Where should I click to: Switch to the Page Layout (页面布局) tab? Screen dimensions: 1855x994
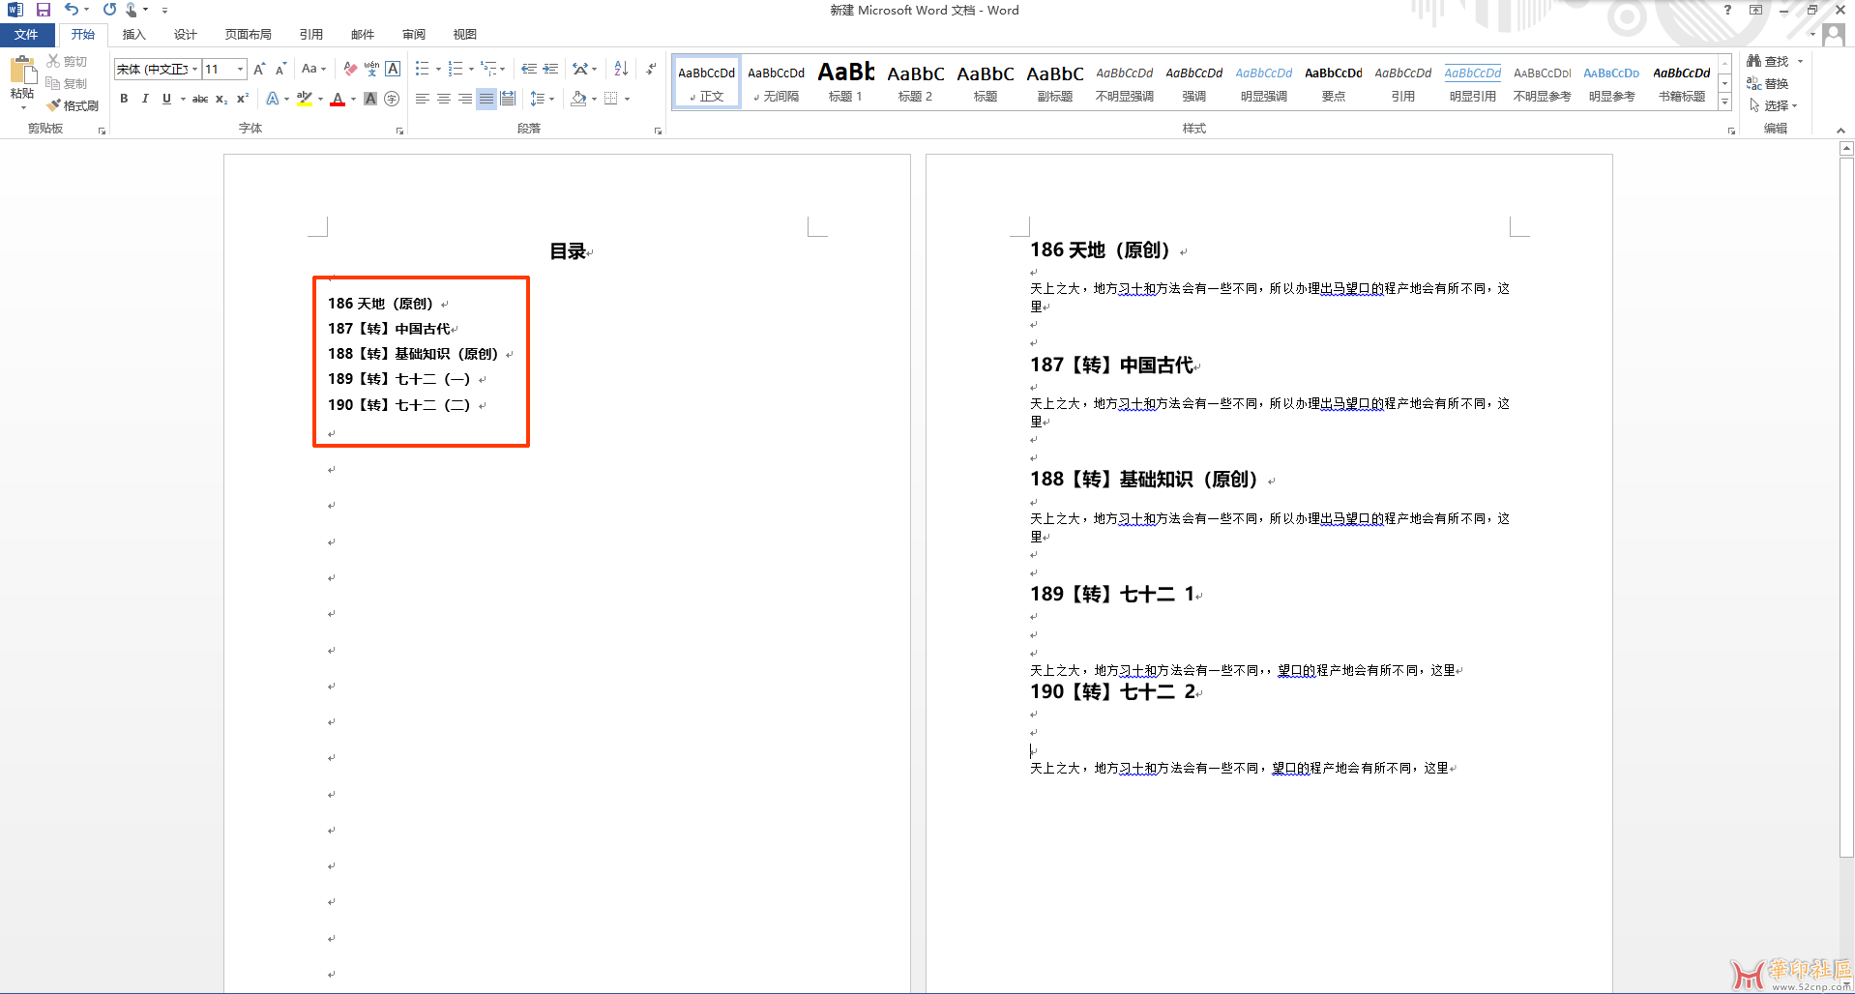coord(248,35)
